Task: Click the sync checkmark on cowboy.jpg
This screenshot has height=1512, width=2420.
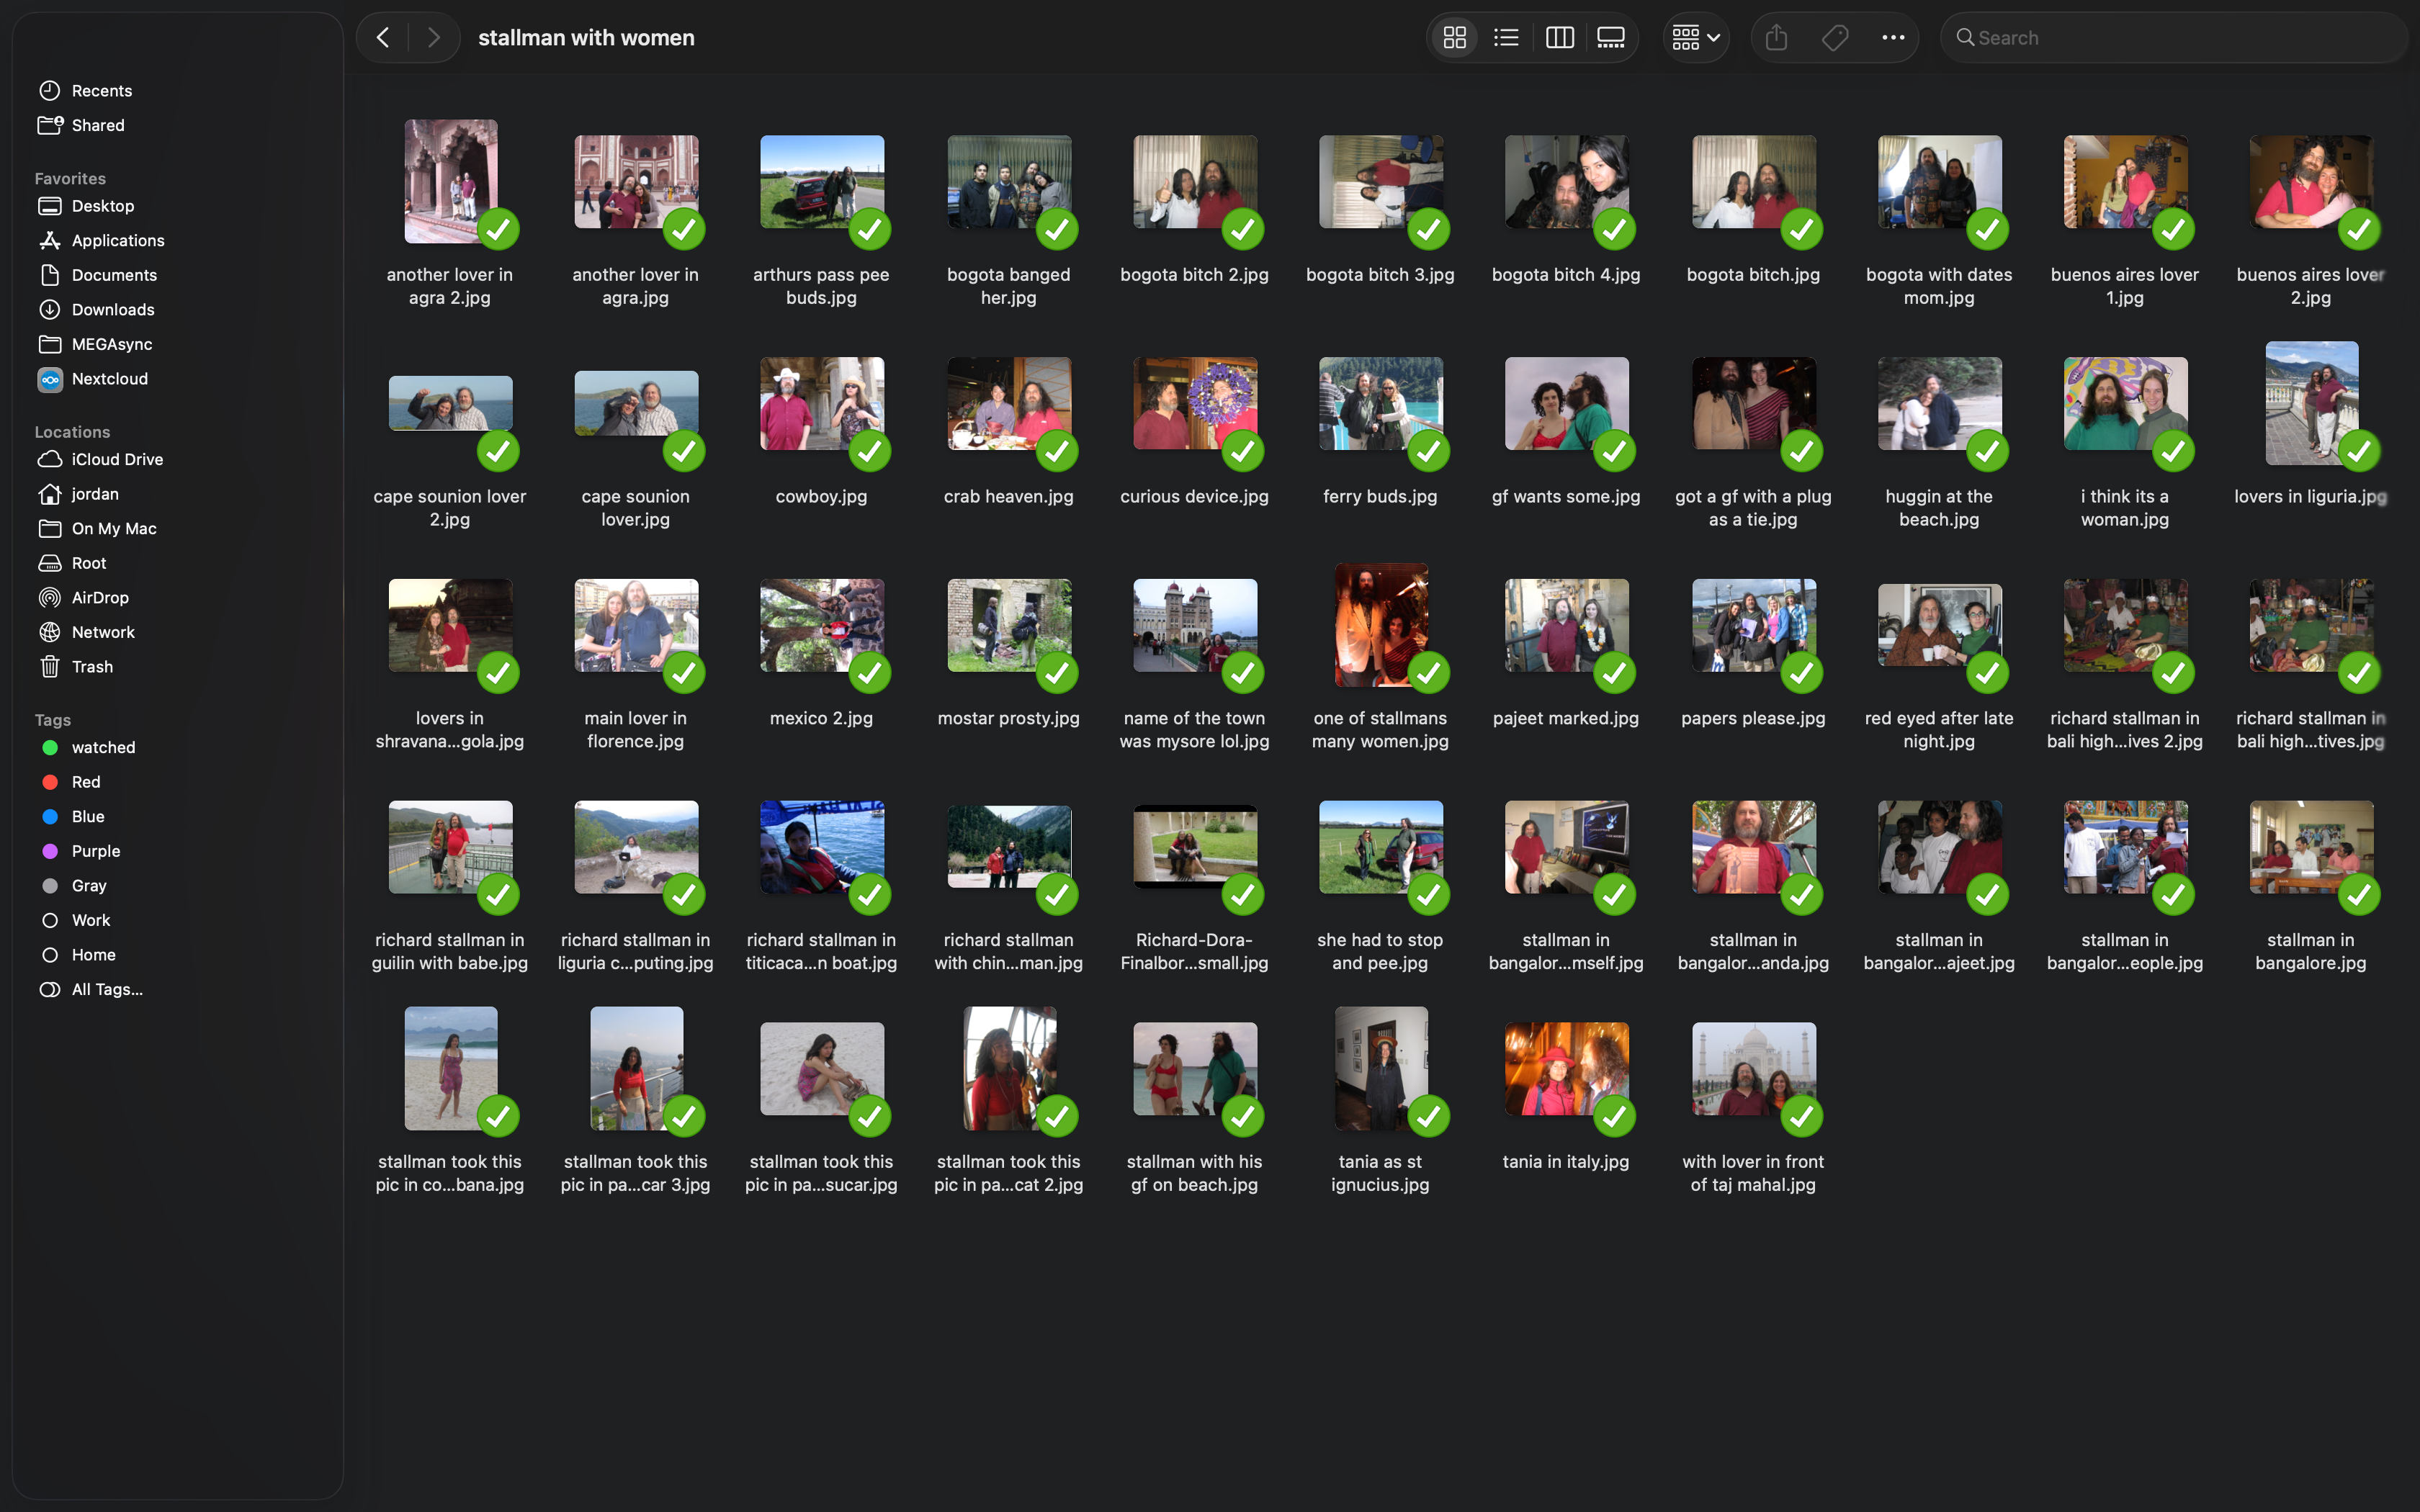Action: coord(870,451)
